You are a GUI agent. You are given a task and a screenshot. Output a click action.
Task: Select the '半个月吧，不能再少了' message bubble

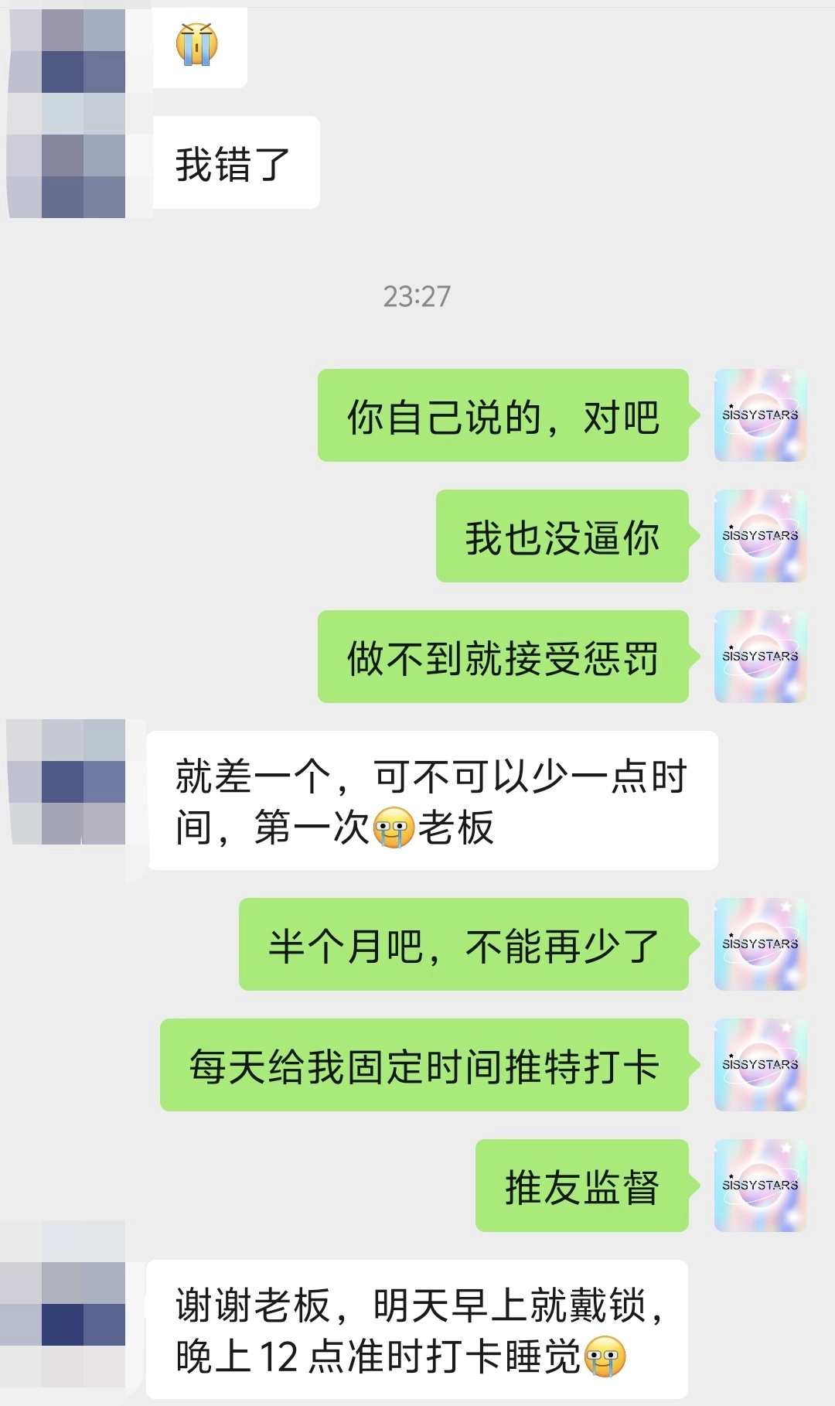coord(464,944)
